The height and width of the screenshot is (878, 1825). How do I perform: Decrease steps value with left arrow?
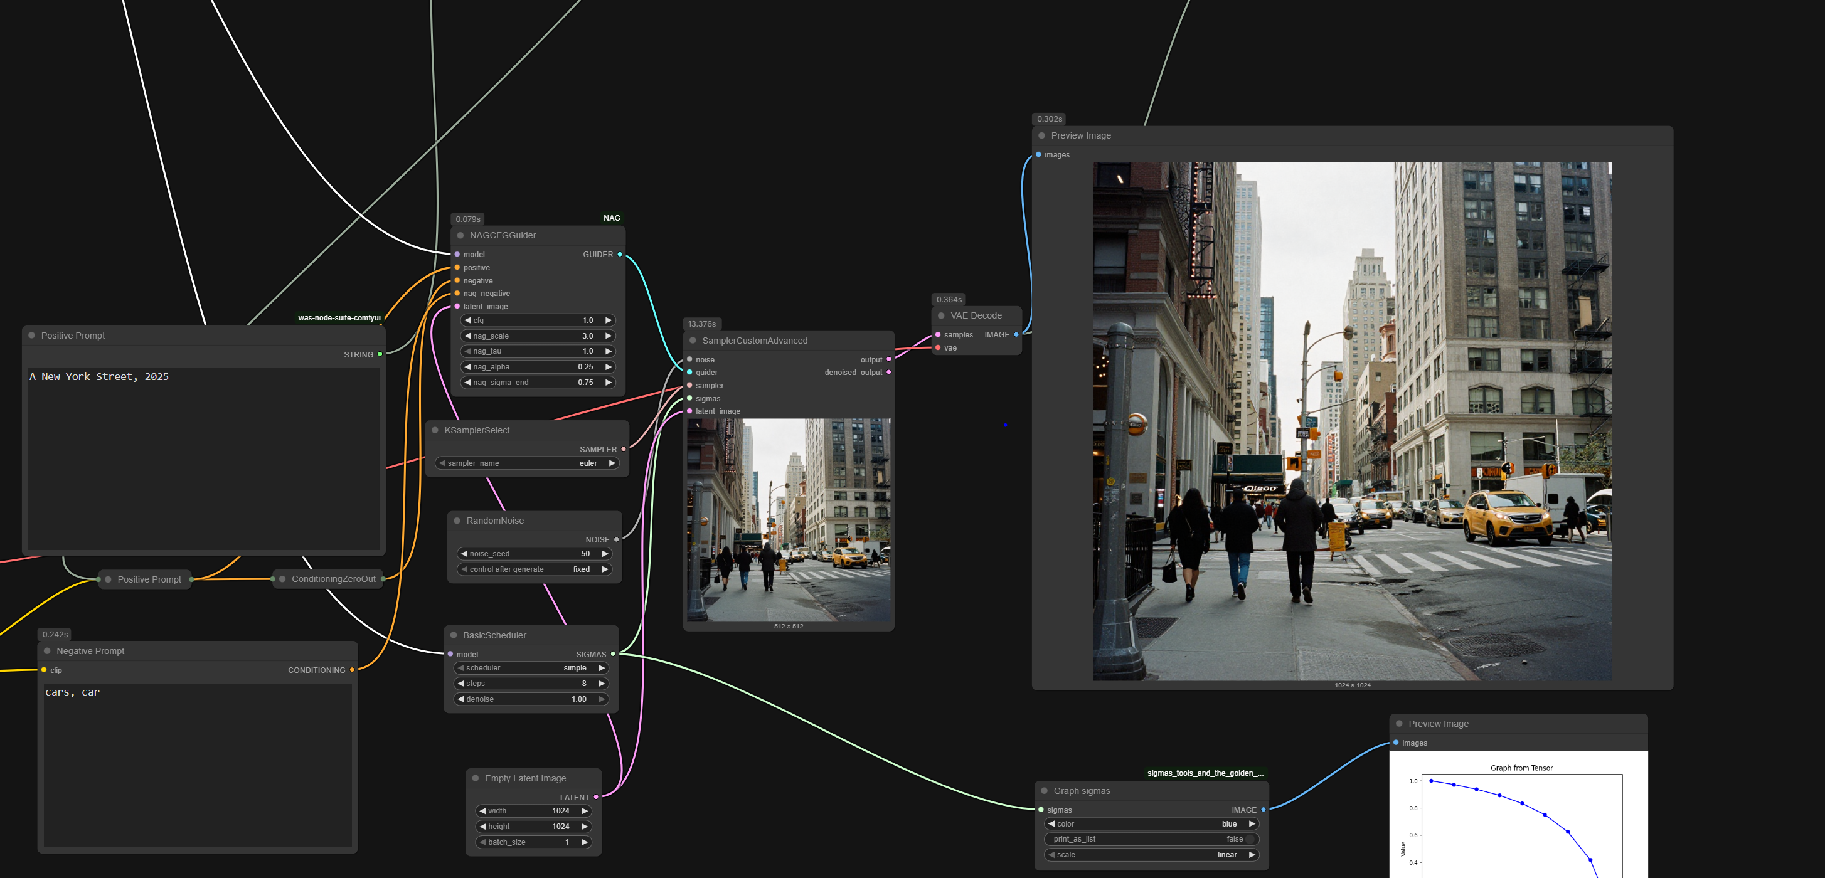pos(460,684)
